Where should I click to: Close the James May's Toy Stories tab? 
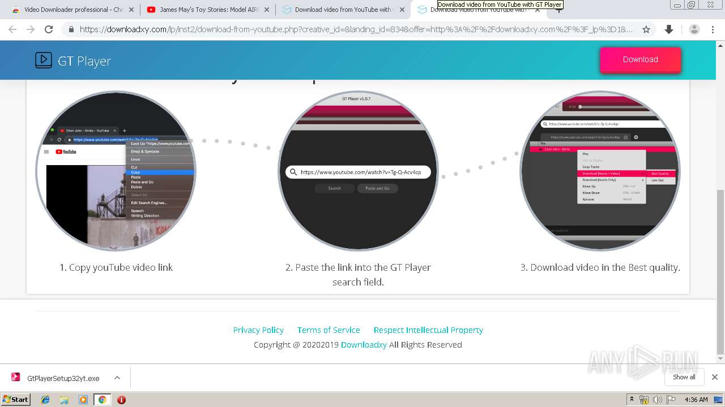pyautogui.click(x=267, y=10)
